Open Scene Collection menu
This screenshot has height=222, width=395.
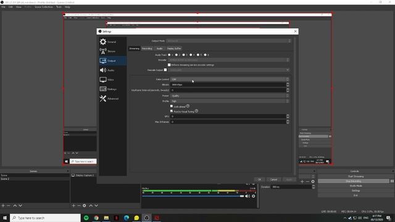pos(44,7)
